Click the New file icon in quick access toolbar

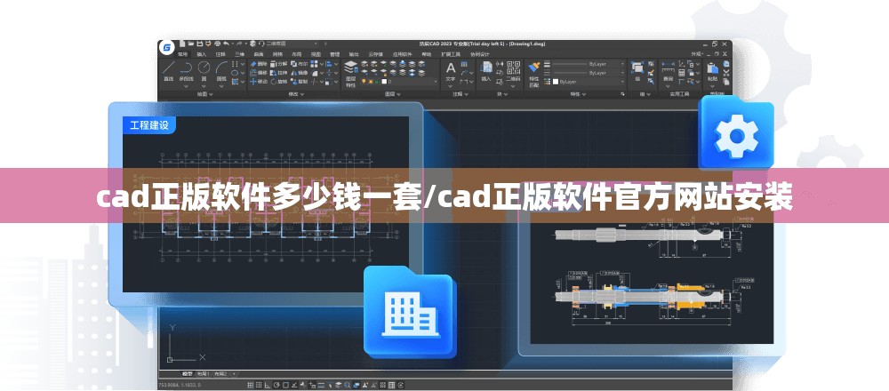182,43
